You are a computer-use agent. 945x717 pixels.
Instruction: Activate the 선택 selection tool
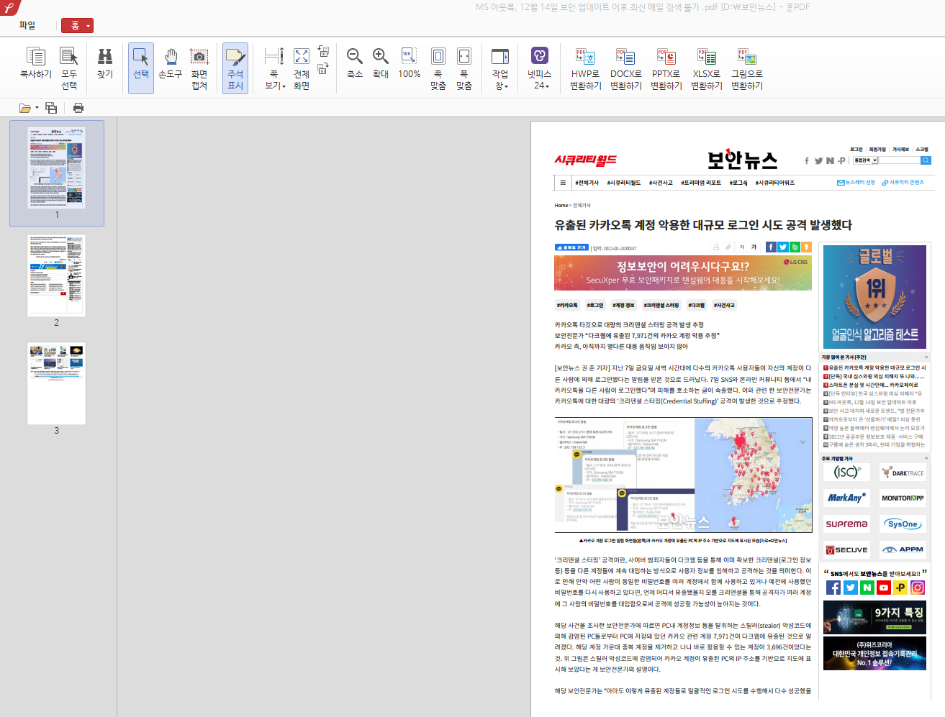(141, 68)
